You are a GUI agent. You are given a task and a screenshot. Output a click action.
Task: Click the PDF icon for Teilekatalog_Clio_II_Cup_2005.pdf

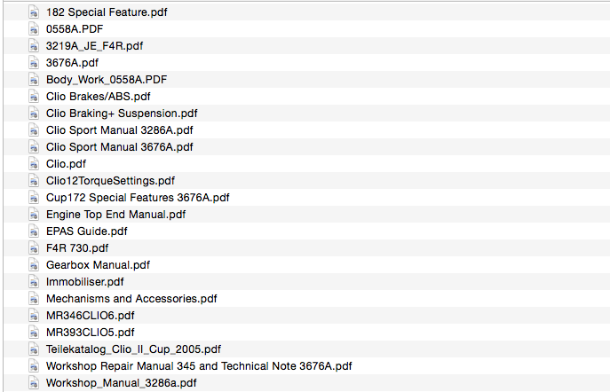[34, 349]
